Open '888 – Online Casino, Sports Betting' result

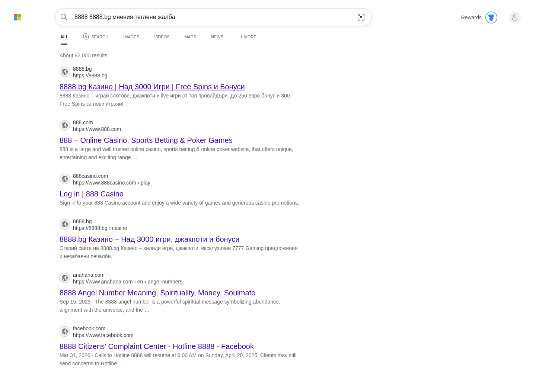point(146,140)
